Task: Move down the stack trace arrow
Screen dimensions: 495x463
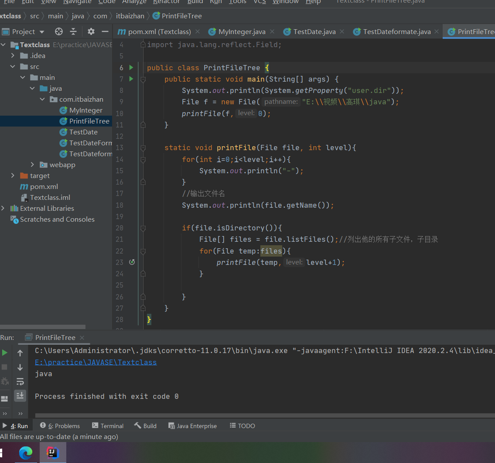Action: [x=20, y=367]
